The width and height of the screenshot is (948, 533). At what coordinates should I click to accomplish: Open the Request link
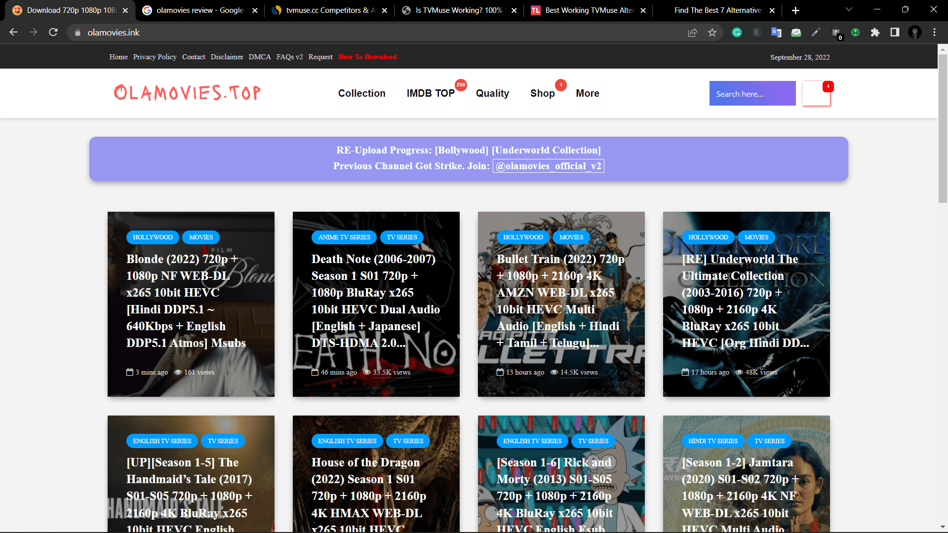click(x=320, y=57)
